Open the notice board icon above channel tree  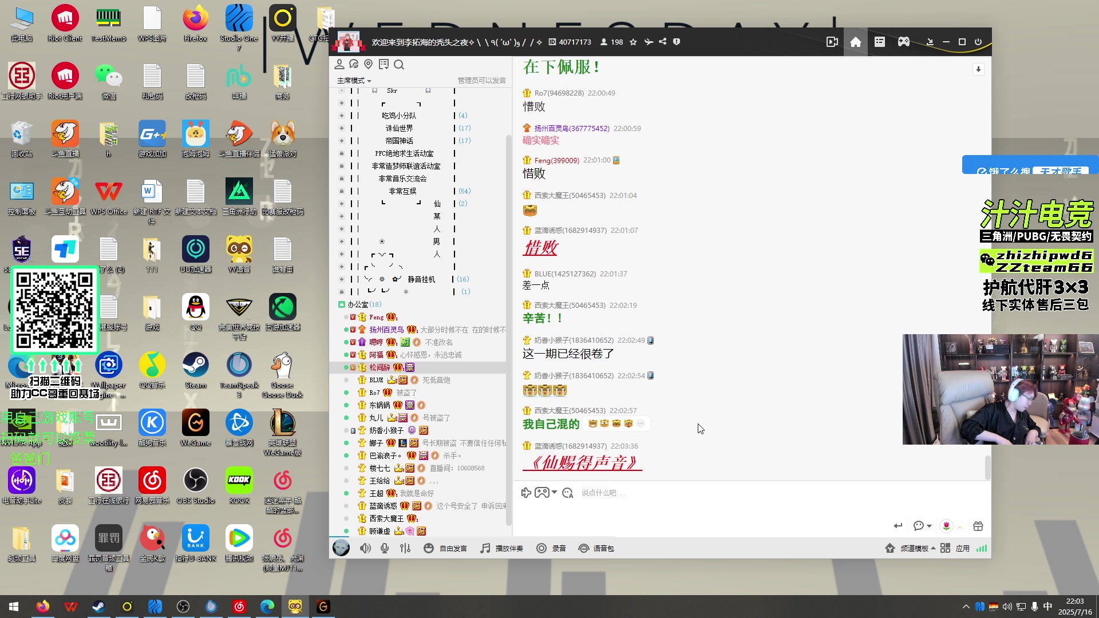(384, 64)
